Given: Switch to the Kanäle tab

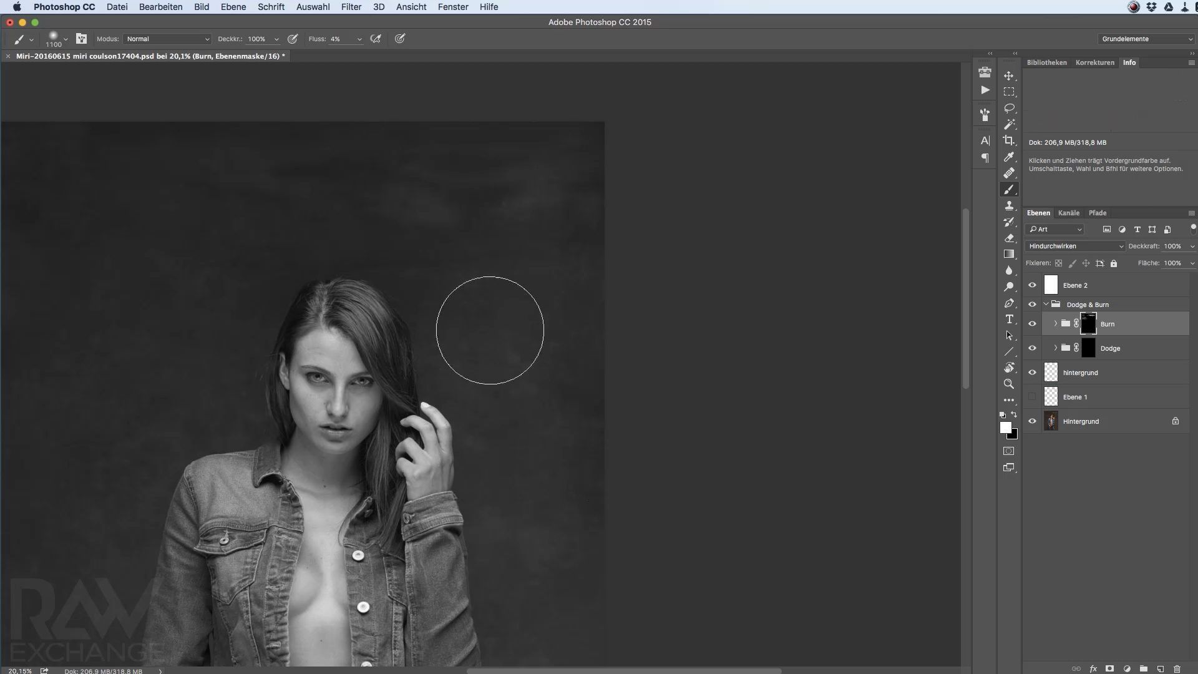Looking at the screenshot, I should [1069, 213].
